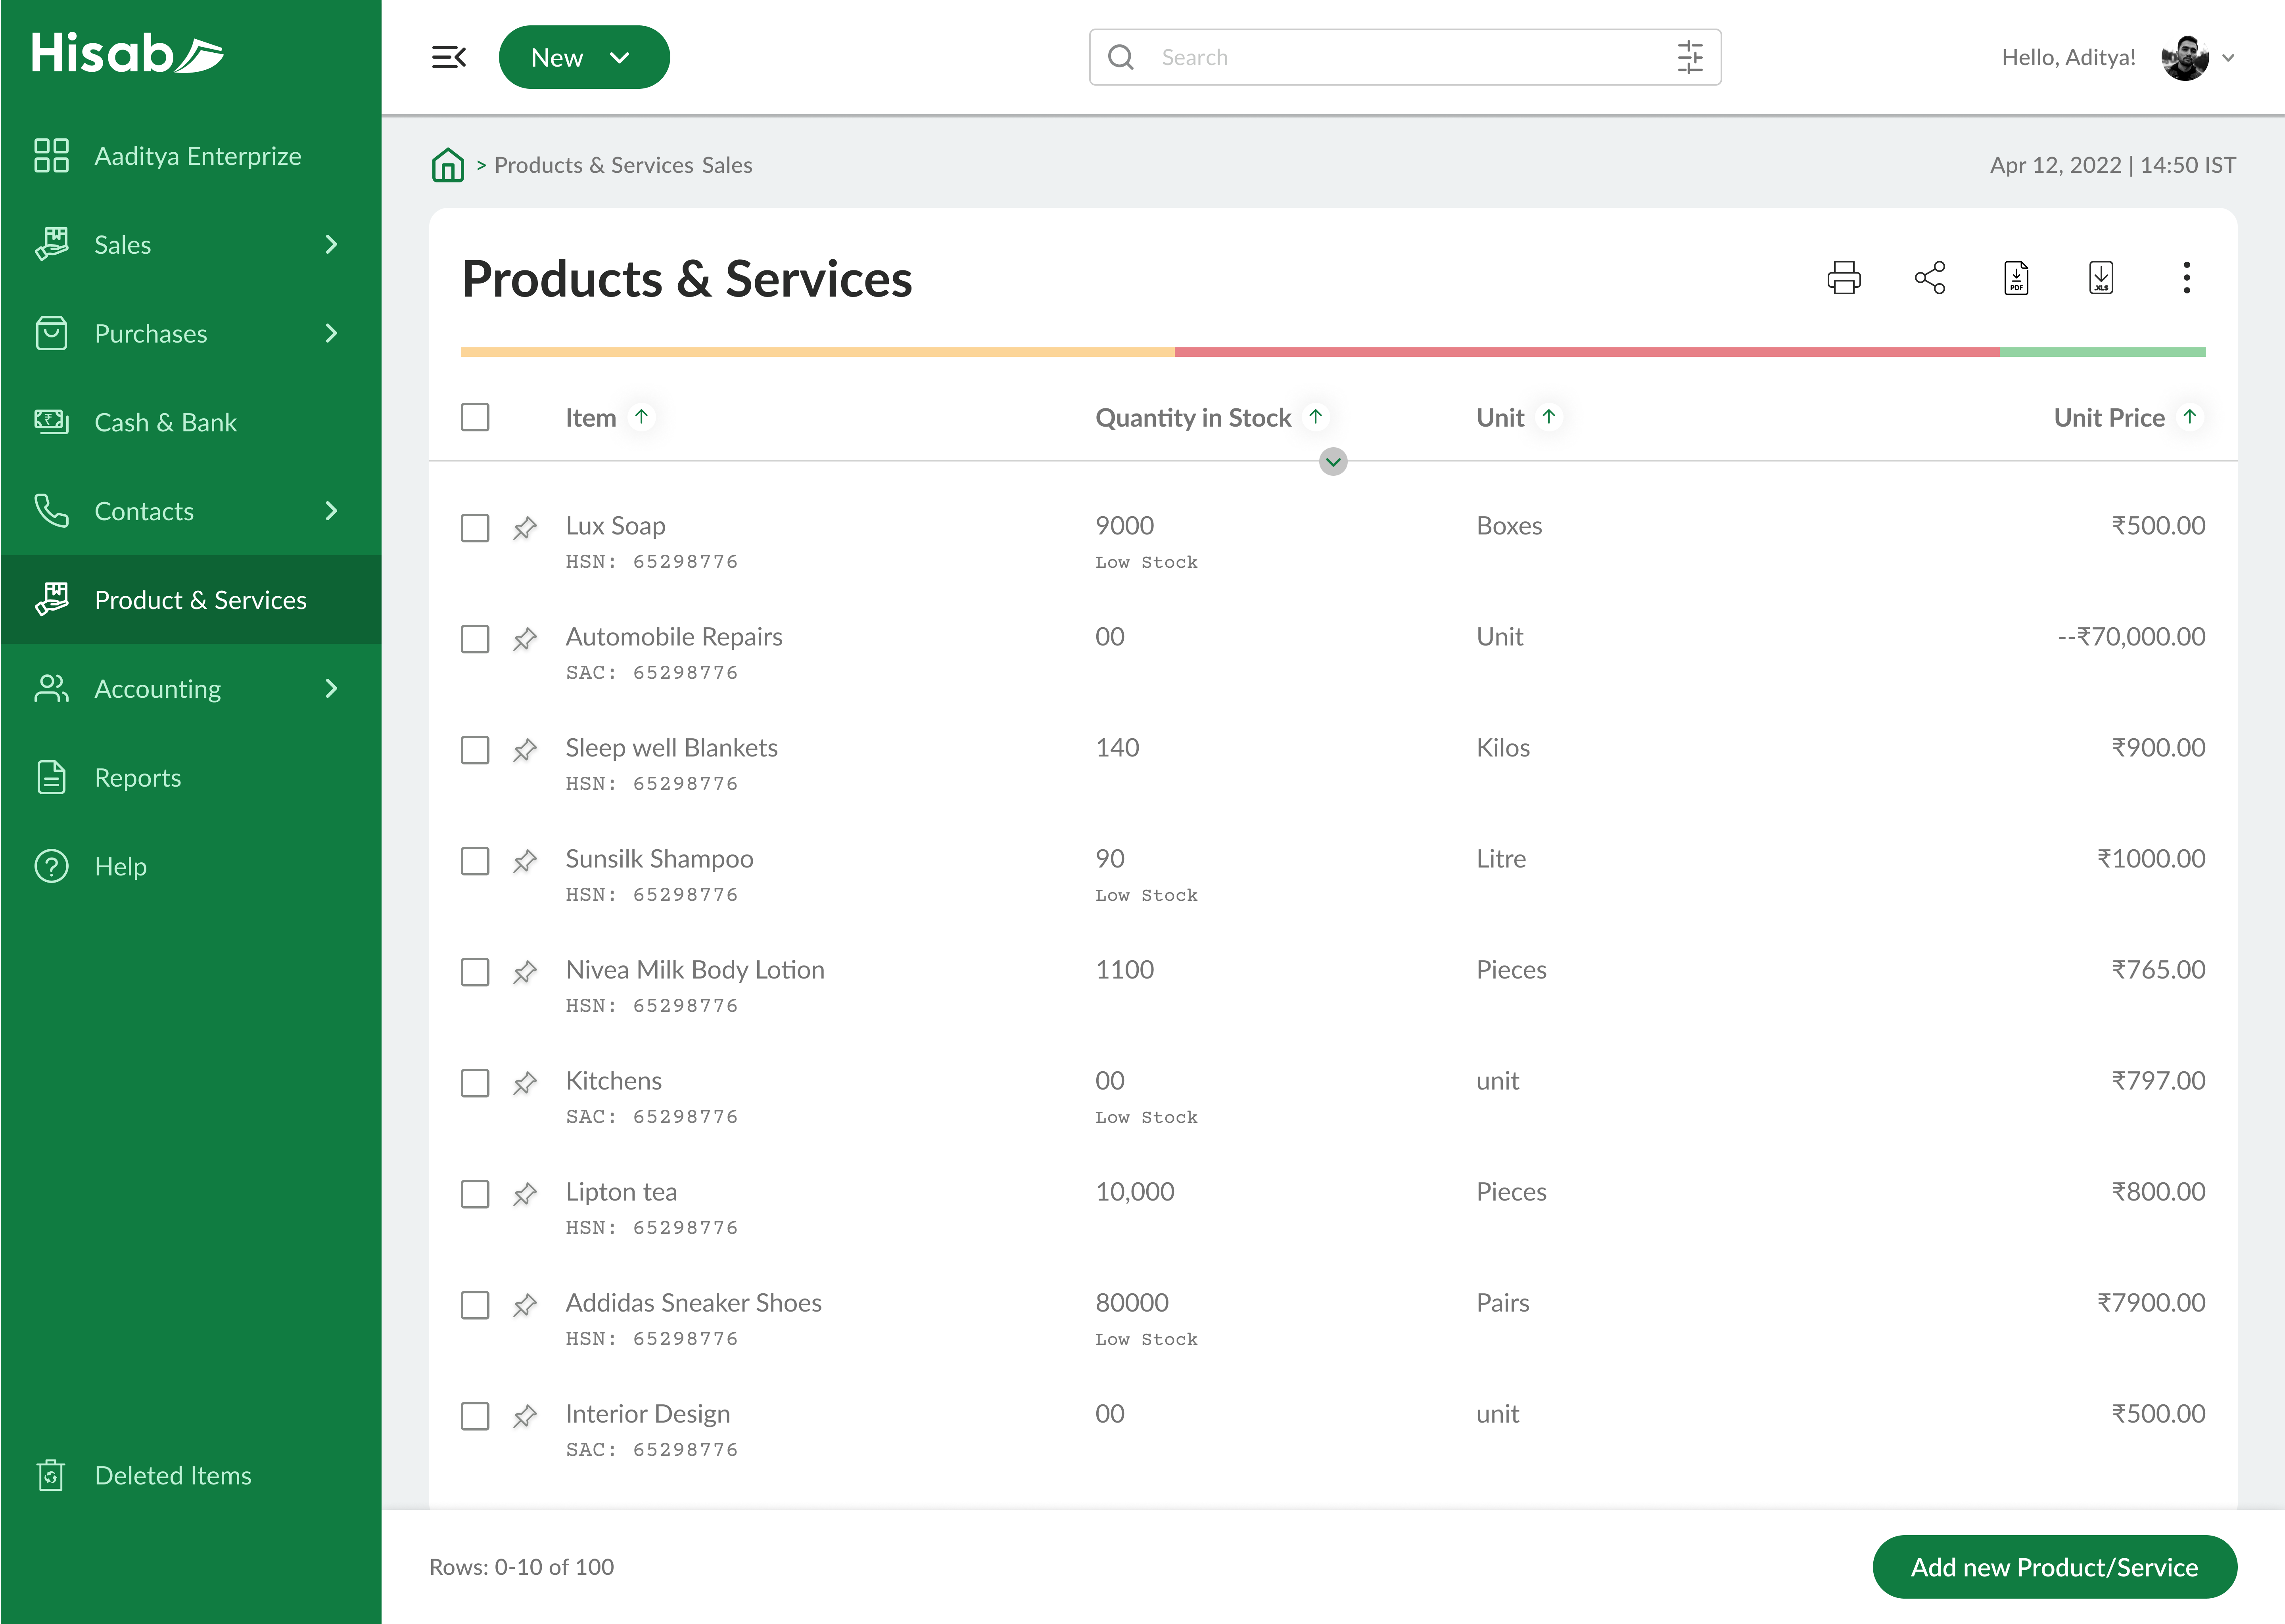Check the Automobile Repairs row checkbox
This screenshot has height=1624, width=2285.
coord(475,639)
